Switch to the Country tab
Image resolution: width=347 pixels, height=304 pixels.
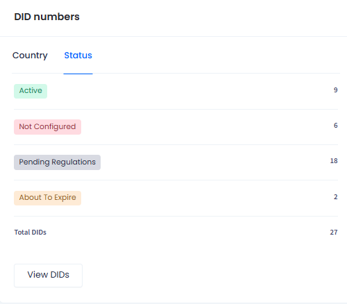[30, 56]
